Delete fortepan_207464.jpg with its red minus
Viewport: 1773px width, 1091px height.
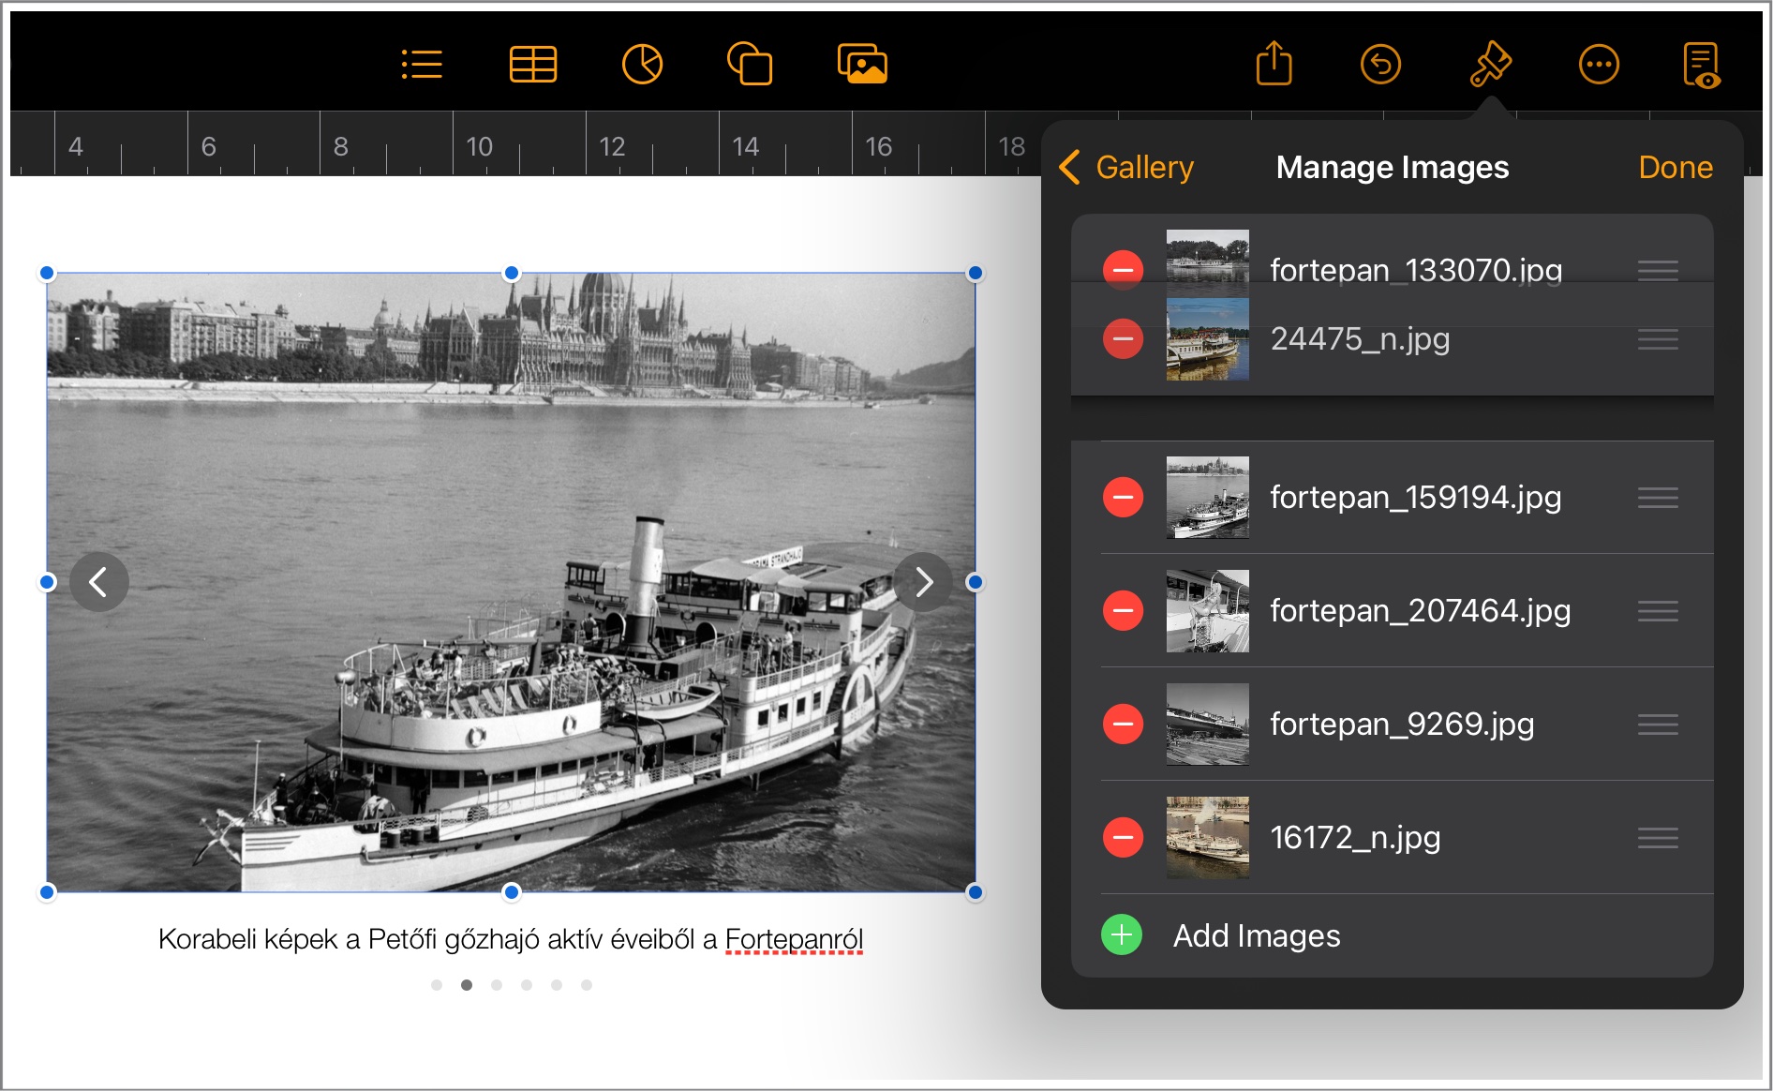pyautogui.click(x=1123, y=610)
